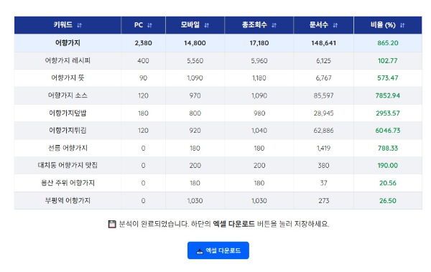This screenshot has height=272, width=431.
Task: Click document count 1,419
Action: 323,149
